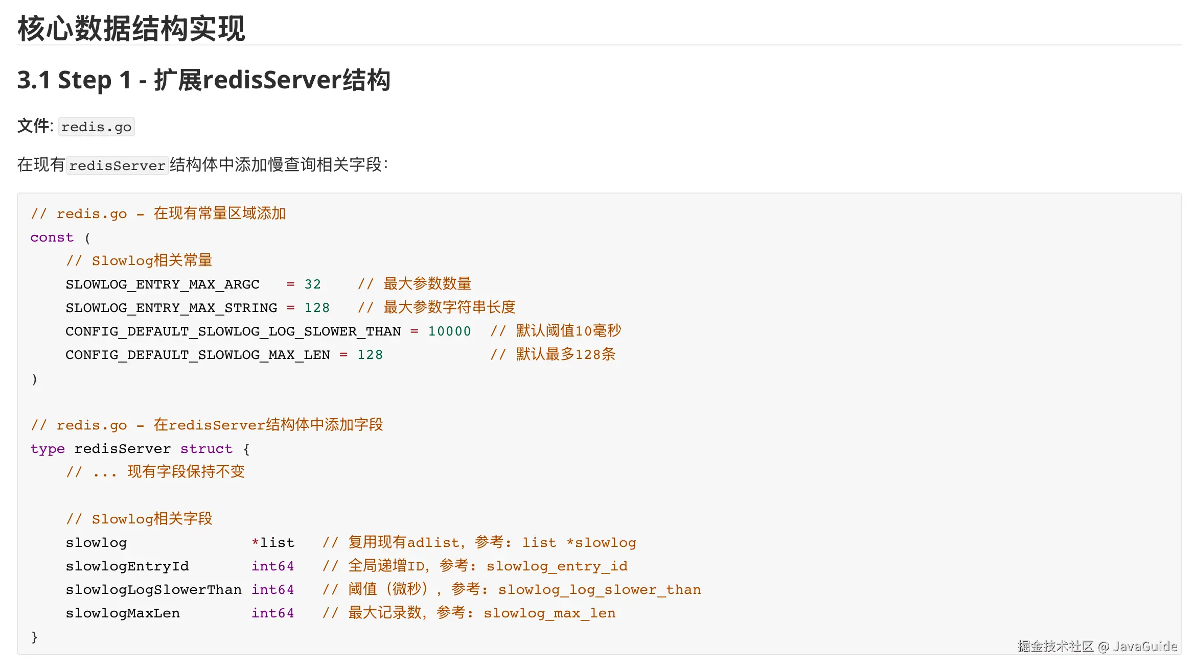Click SLOWLOG_ENTRY_MAX_ARGC constant name
The height and width of the screenshot is (670, 1194).
162,284
